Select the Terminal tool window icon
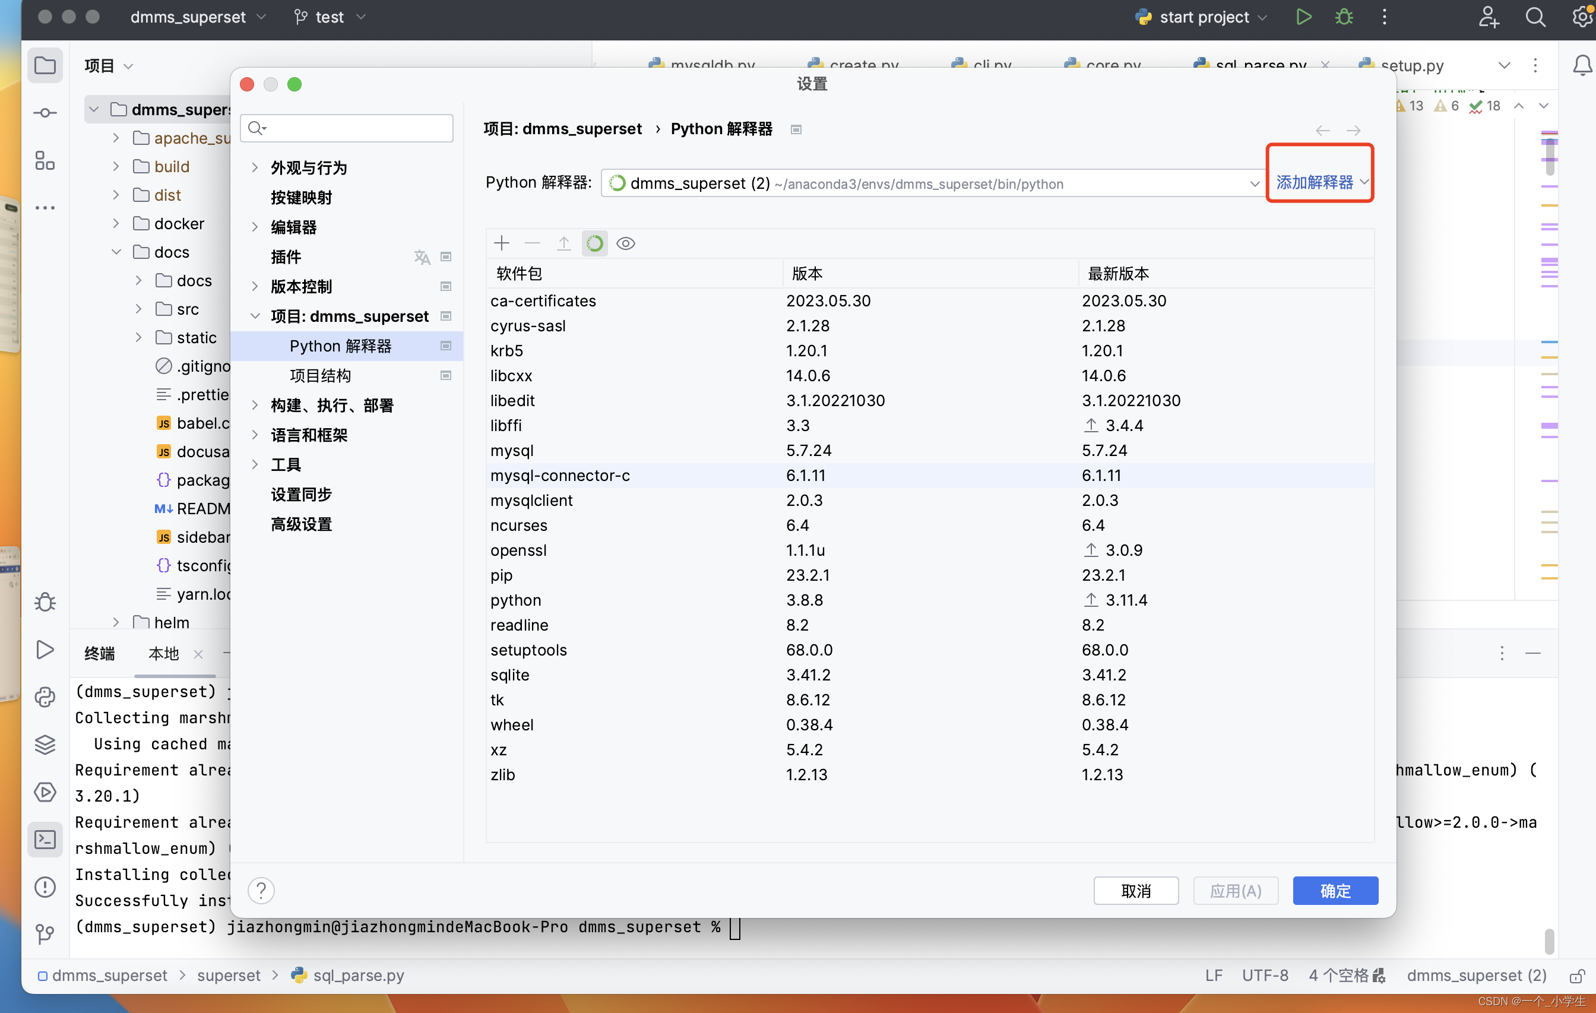The width and height of the screenshot is (1596, 1013). click(45, 840)
